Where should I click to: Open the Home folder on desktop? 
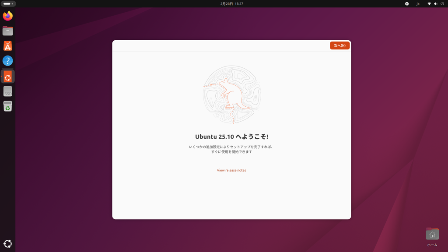tap(432, 234)
